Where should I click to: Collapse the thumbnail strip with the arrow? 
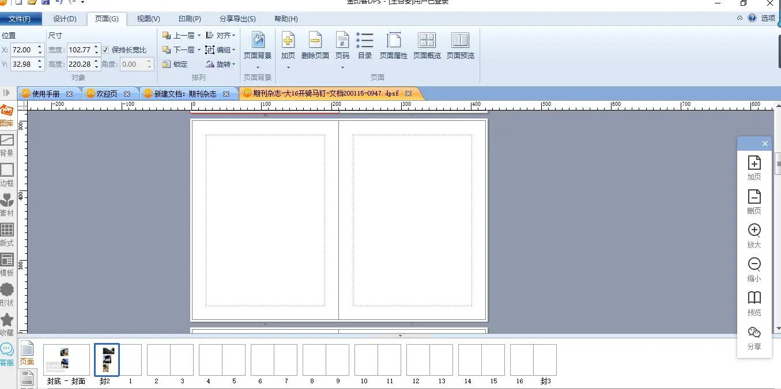coord(400,335)
